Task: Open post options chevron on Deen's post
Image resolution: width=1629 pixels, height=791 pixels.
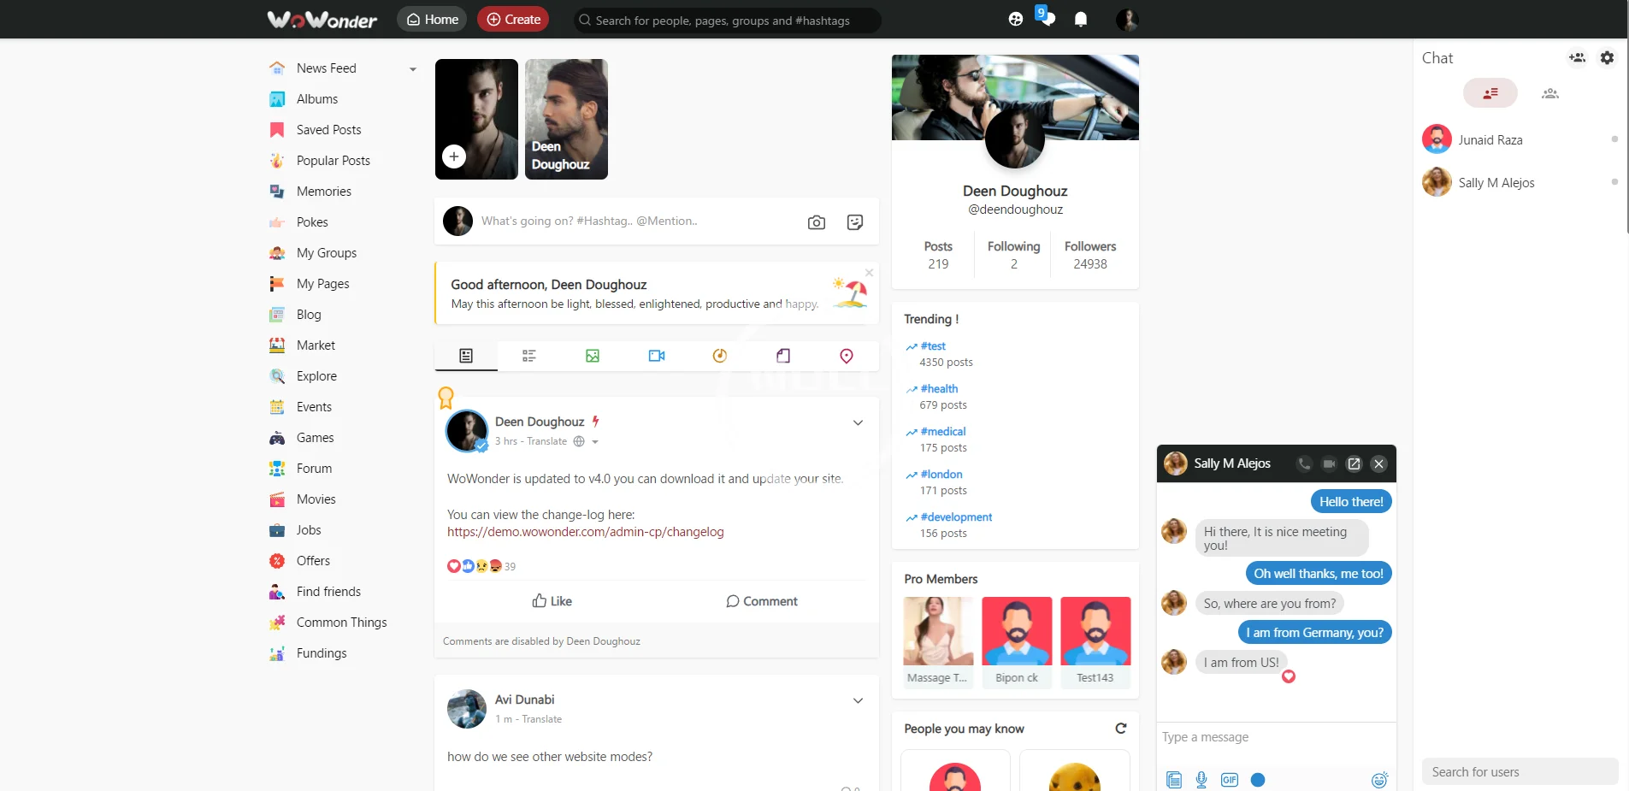Action: (858, 422)
